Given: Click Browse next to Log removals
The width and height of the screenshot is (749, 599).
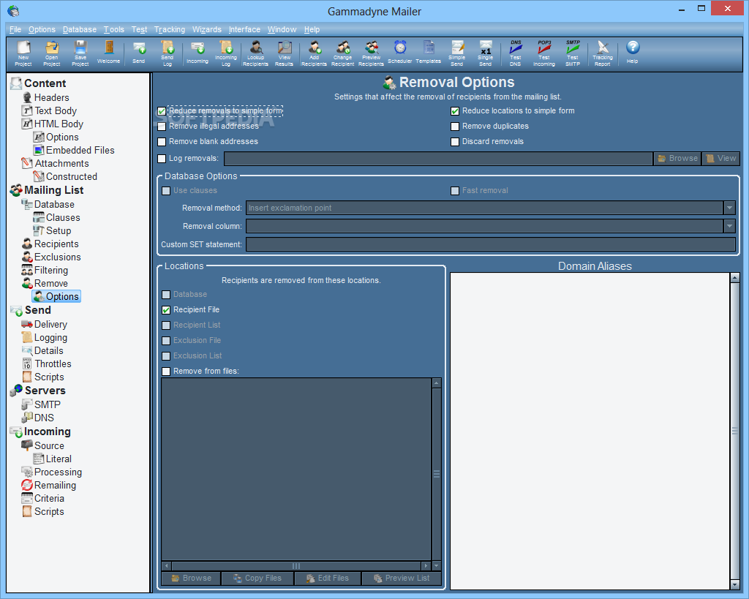Looking at the screenshot, I should click(x=677, y=159).
